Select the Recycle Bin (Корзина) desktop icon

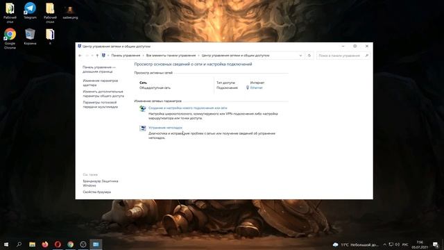click(x=30, y=37)
